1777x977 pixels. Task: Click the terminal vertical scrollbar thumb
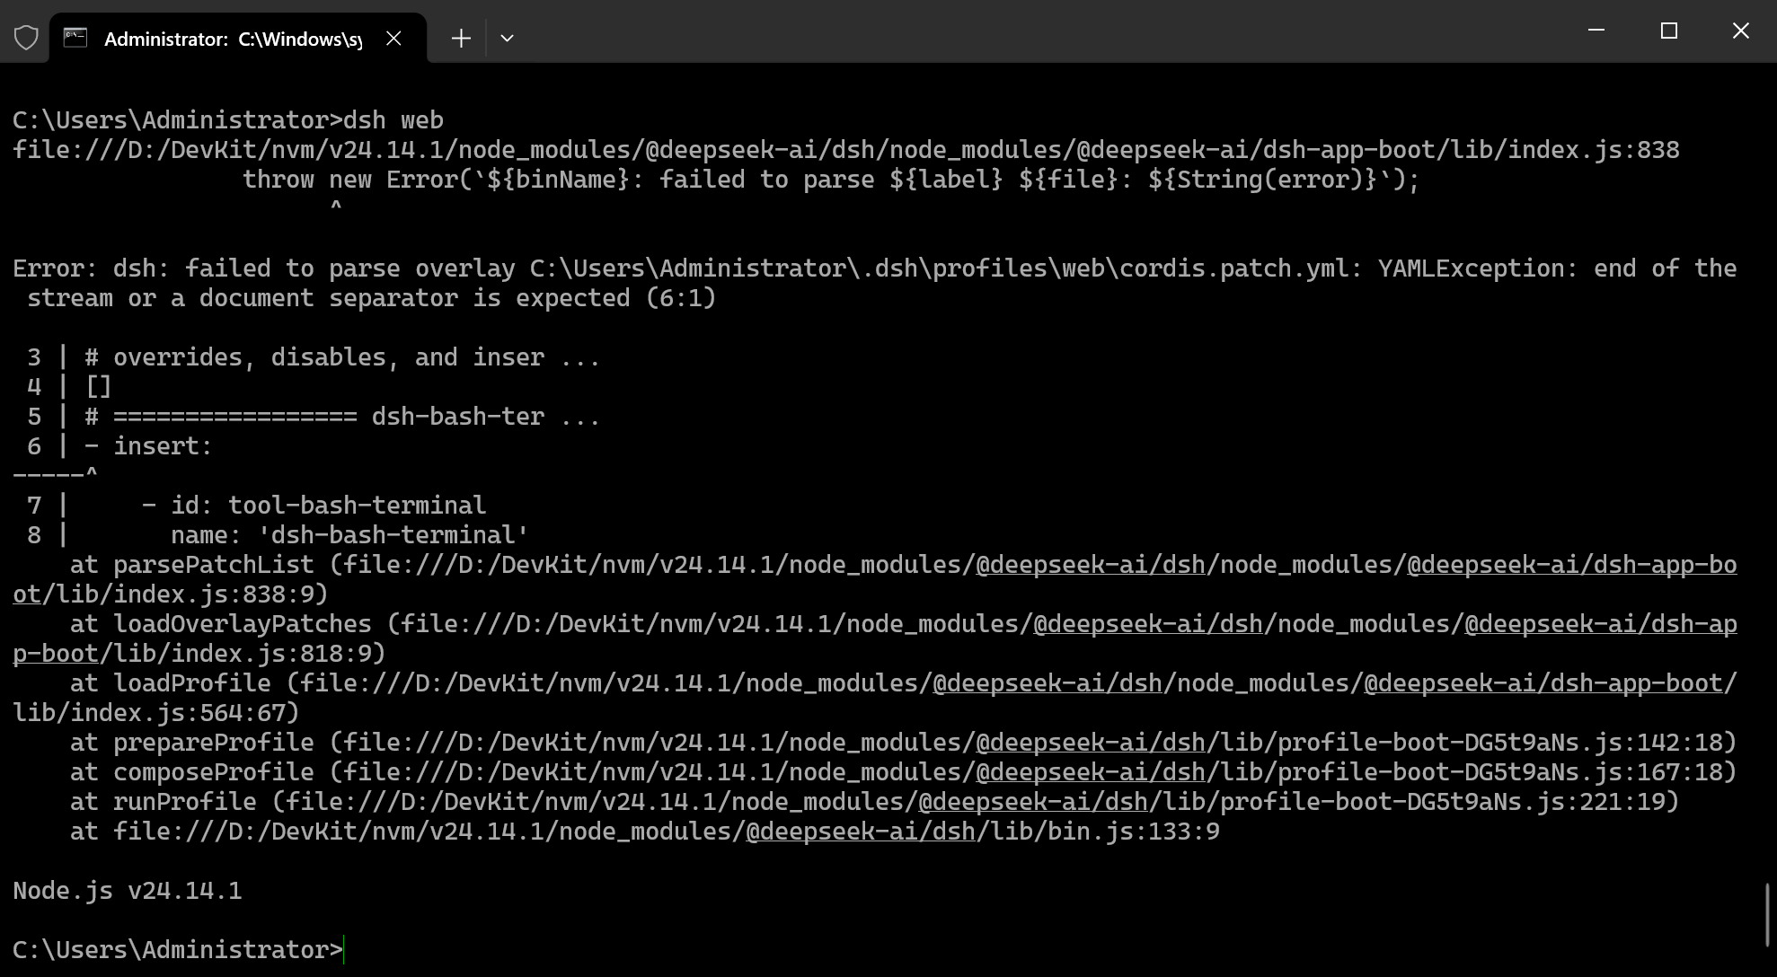pyautogui.click(x=1767, y=914)
